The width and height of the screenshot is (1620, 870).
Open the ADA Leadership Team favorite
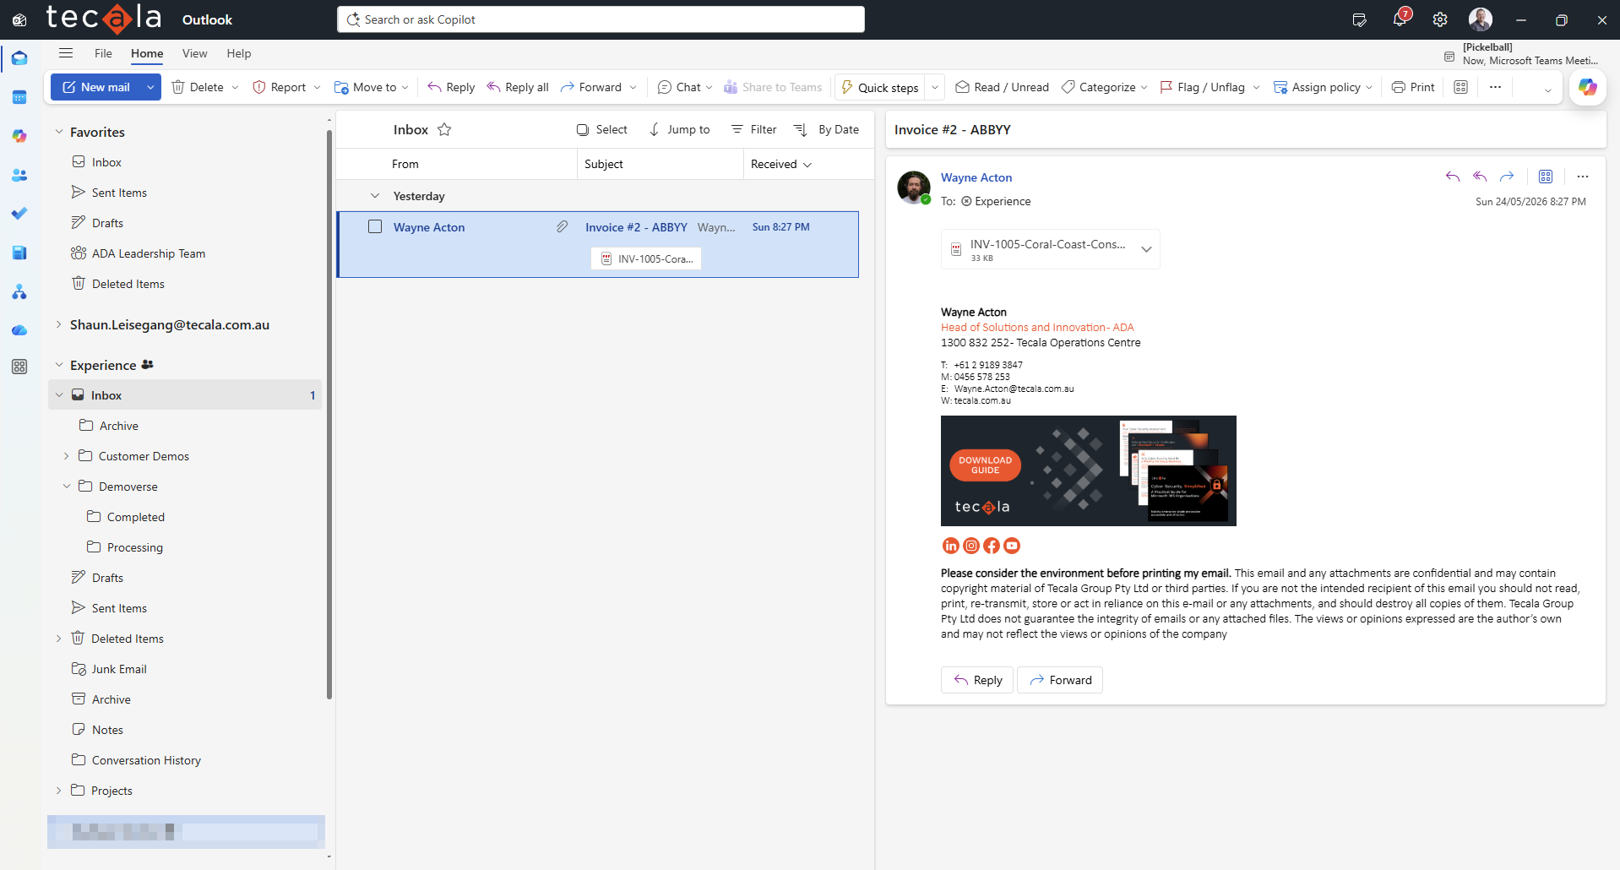click(149, 253)
